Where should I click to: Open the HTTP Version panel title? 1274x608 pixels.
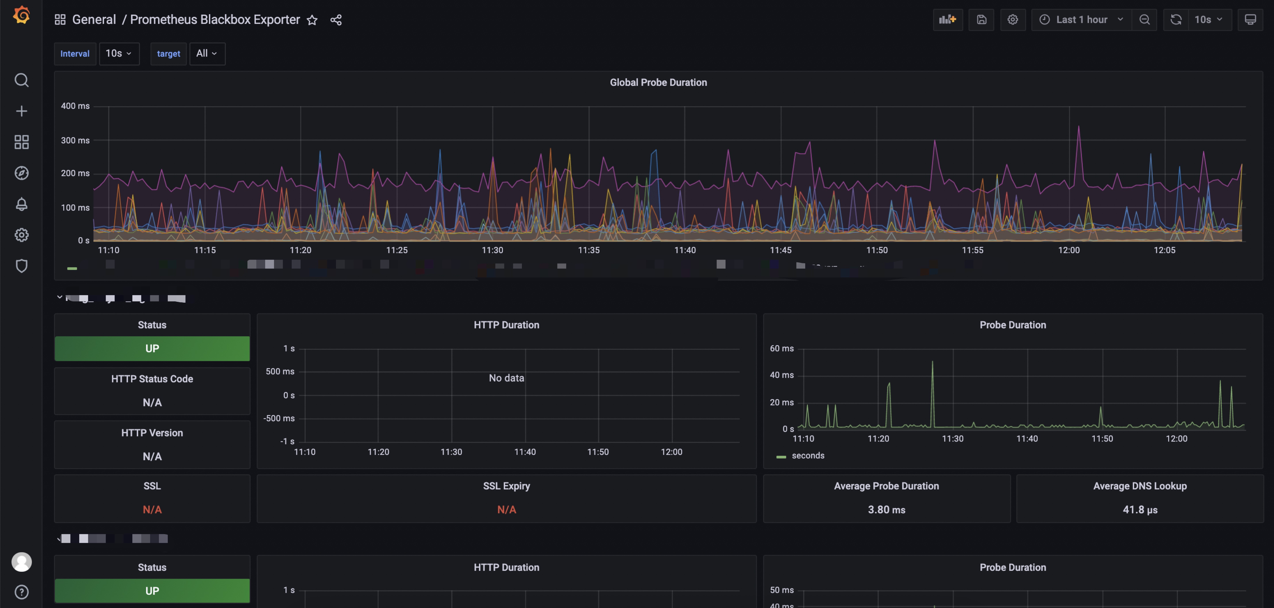(x=152, y=432)
